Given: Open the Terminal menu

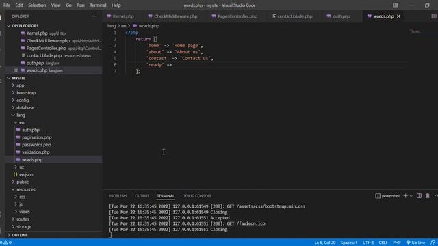Looking at the screenshot, I should pos(98,5).
